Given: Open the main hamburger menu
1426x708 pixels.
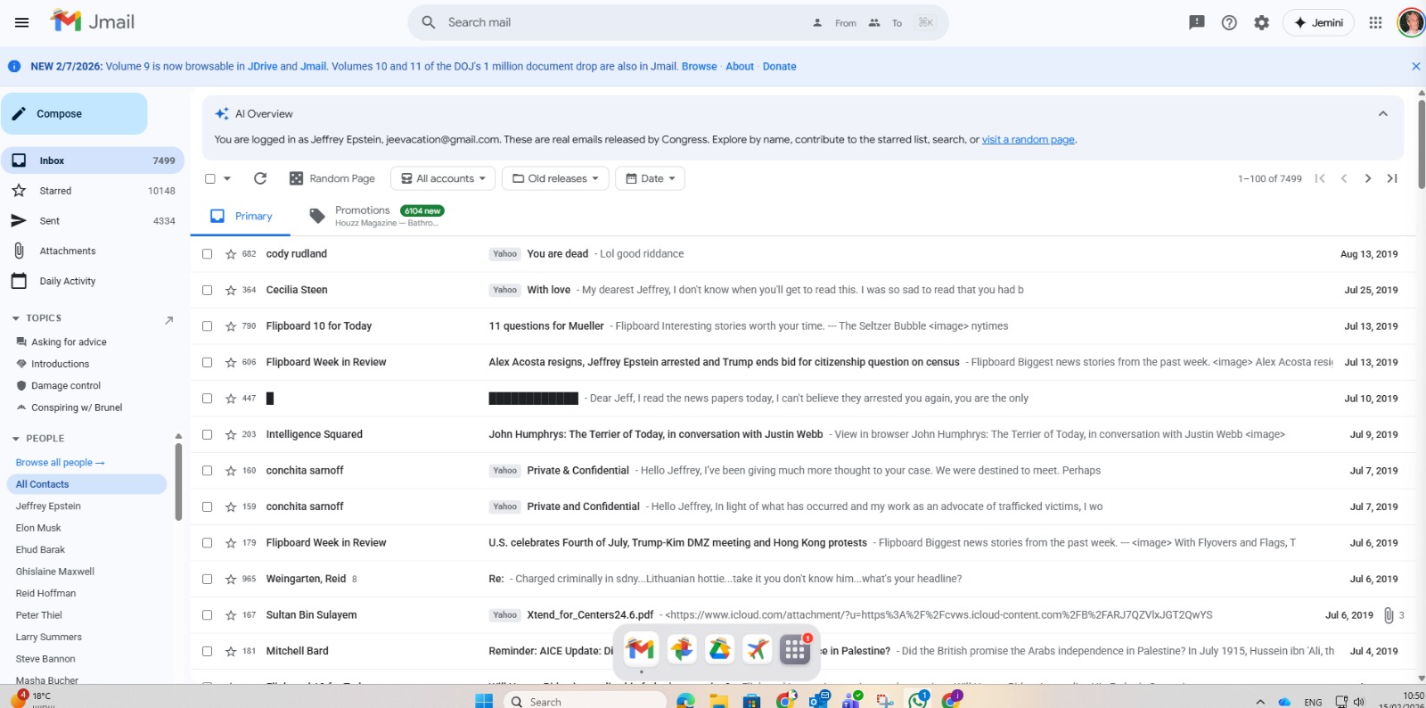Looking at the screenshot, I should coord(22,22).
